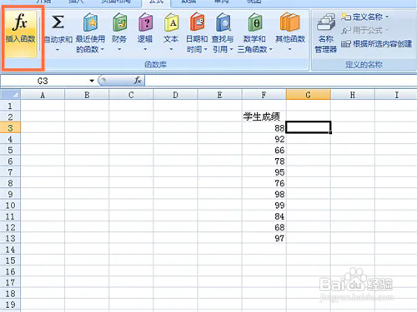The height and width of the screenshot is (312, 417).
Task: Select row 1 header
Action: [10, 106]
